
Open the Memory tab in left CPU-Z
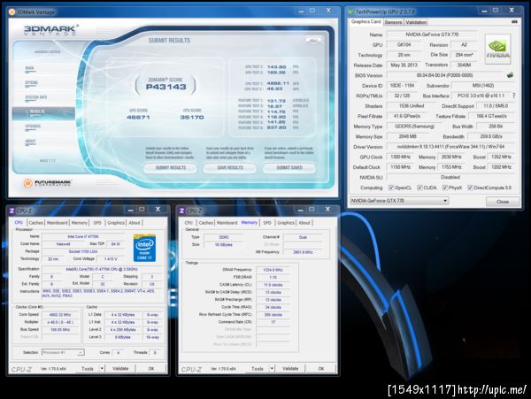pyautogui.click(x=80, y=223)
